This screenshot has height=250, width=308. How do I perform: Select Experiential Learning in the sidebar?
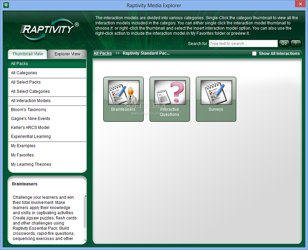coord(47,137)
